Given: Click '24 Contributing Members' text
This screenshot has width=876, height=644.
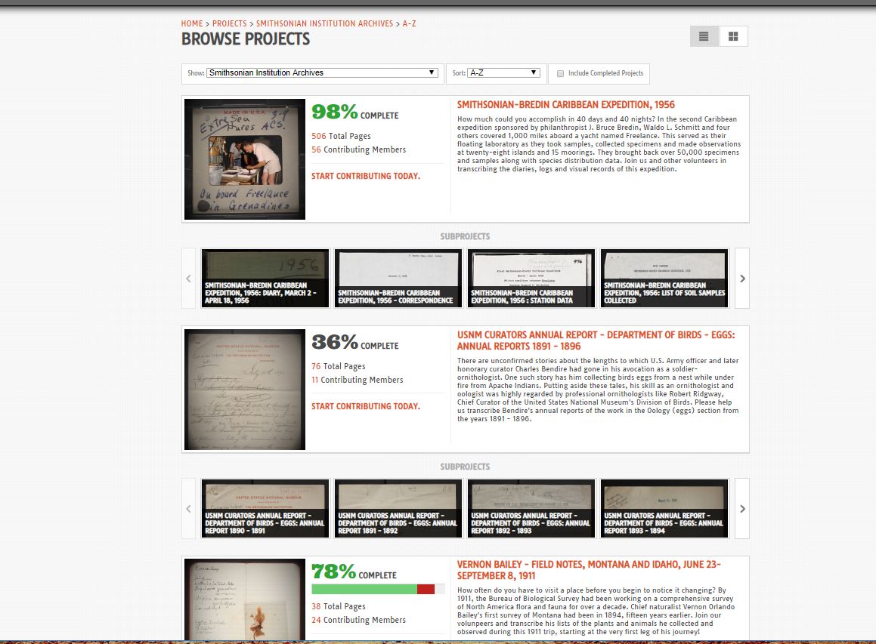Looking at the screenshot, I should coord(359,620).
